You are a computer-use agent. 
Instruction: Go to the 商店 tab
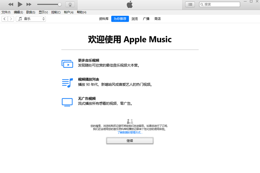158,19
